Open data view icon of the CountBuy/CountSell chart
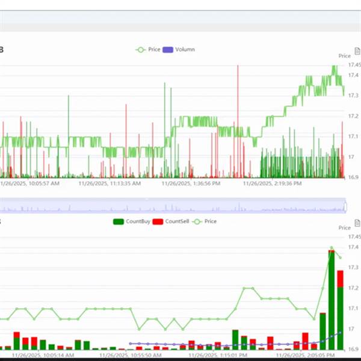 [x=357, y=223]
